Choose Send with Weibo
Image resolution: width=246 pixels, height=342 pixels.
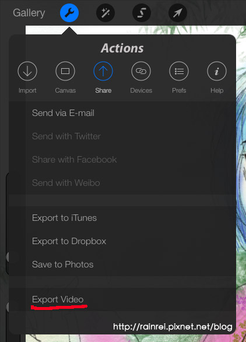click(x=122, y=183)
